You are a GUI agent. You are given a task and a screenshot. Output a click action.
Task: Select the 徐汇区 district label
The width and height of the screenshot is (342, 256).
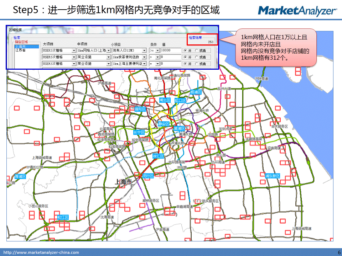pos(157,156)
